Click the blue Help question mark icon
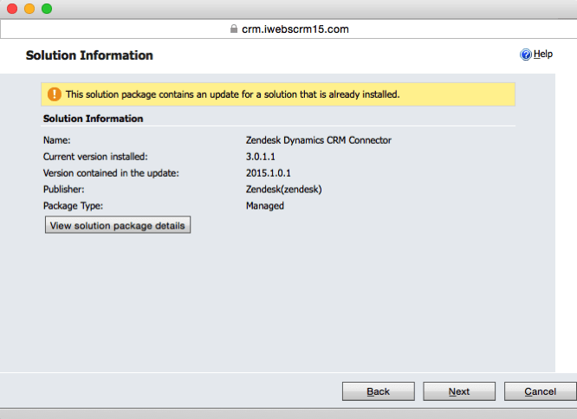The width and height of the screenshot is (577, 419). point(526,55)
